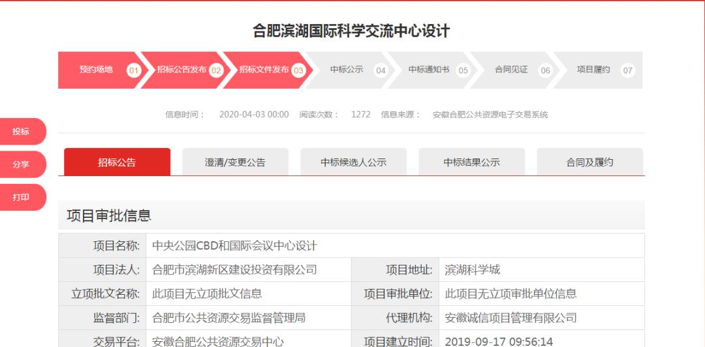Click the value 安徽合肥公共资源交易中心

tap(218, 342)
